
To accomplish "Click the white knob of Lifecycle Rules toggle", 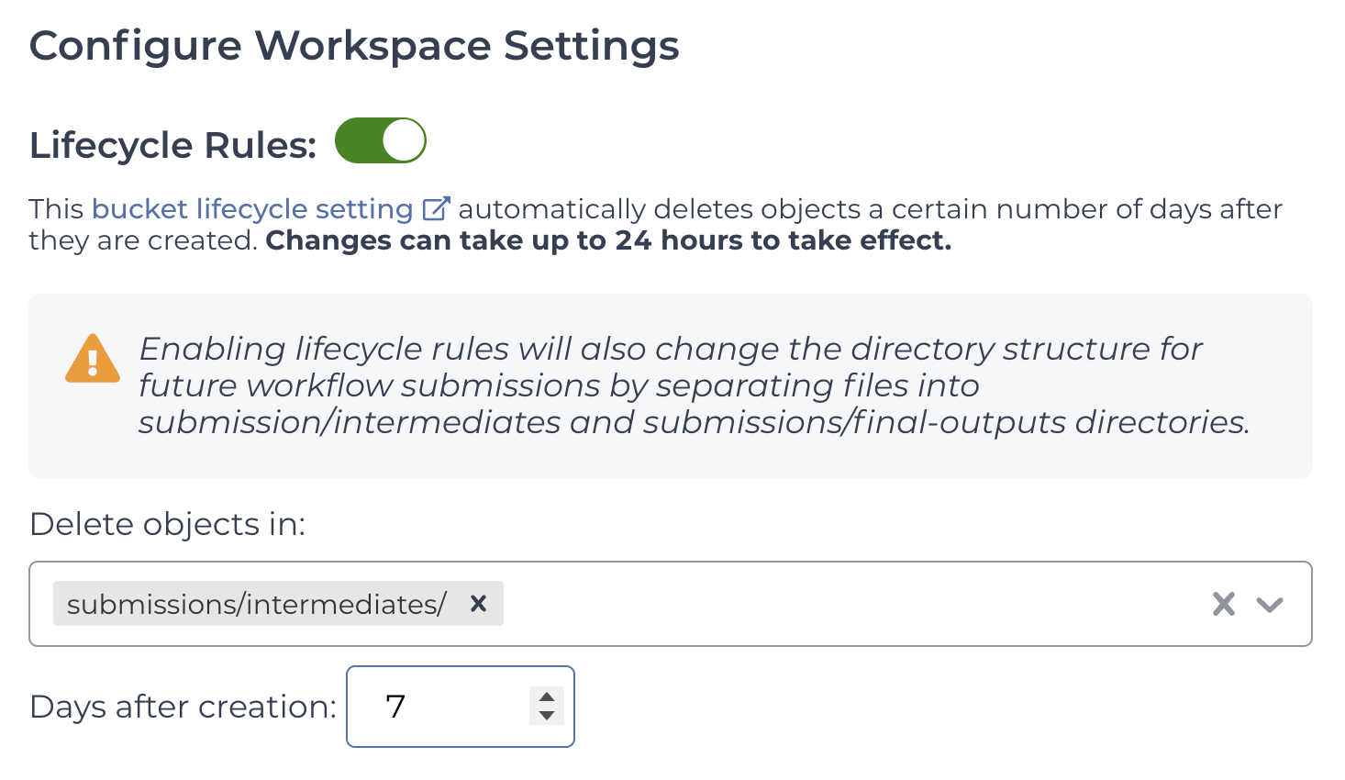I will pos(404,140).
